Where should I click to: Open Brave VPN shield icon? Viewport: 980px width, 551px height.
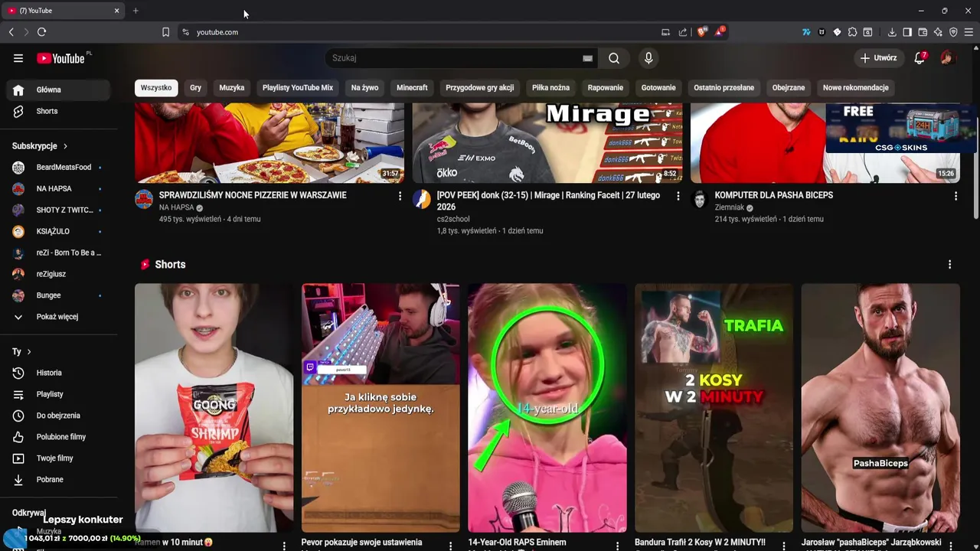coord(953,32)
